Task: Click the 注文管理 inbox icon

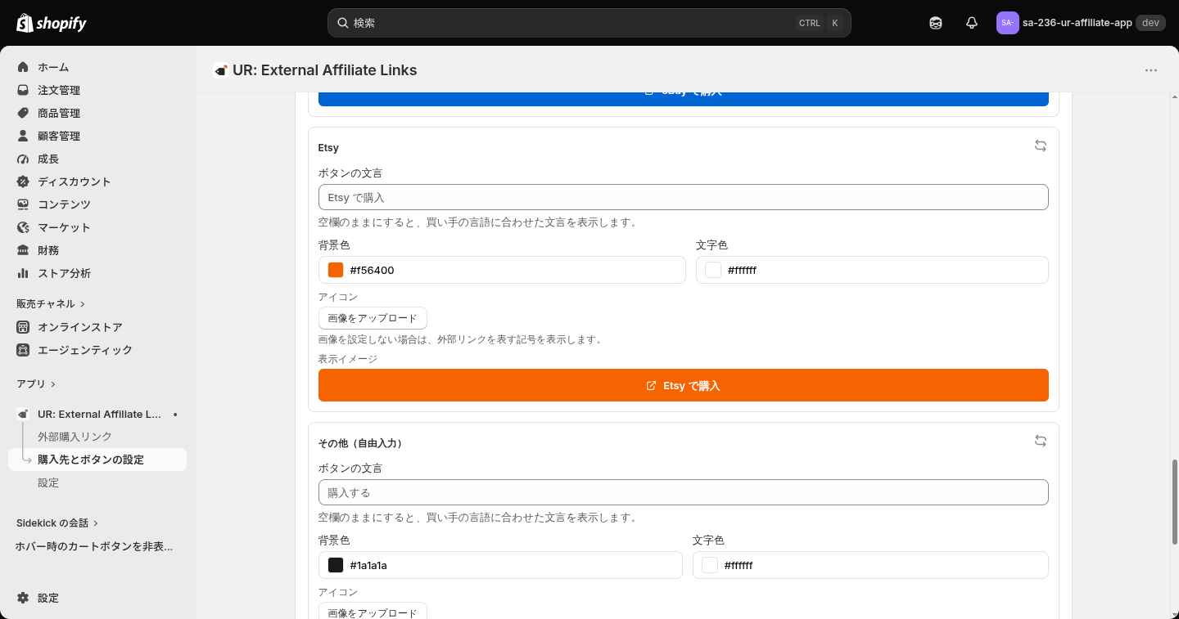Action: [23, 90]
